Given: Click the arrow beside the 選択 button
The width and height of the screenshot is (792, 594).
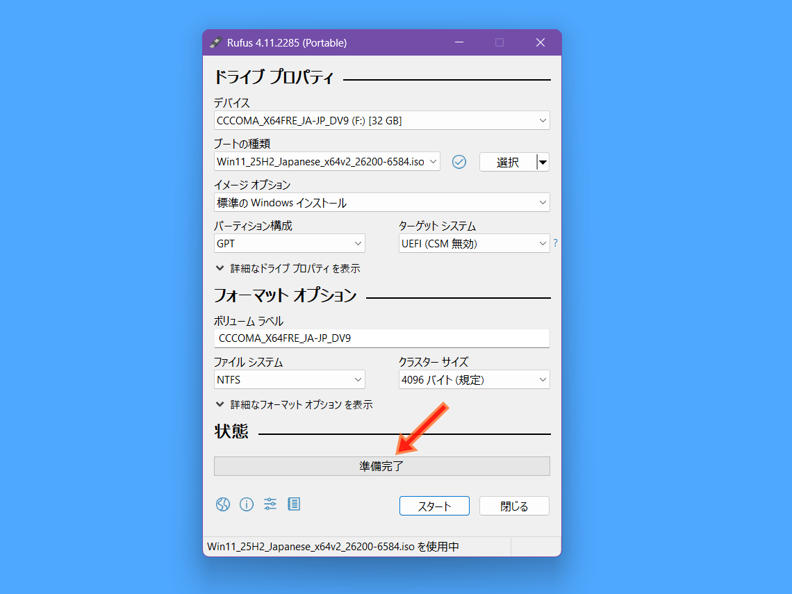Looking at the screenshot, I should pyautogui.click(x=543, y=162).
